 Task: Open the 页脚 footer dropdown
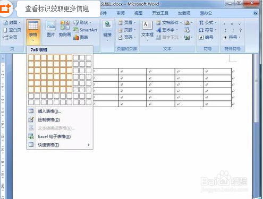pos(127,30)
